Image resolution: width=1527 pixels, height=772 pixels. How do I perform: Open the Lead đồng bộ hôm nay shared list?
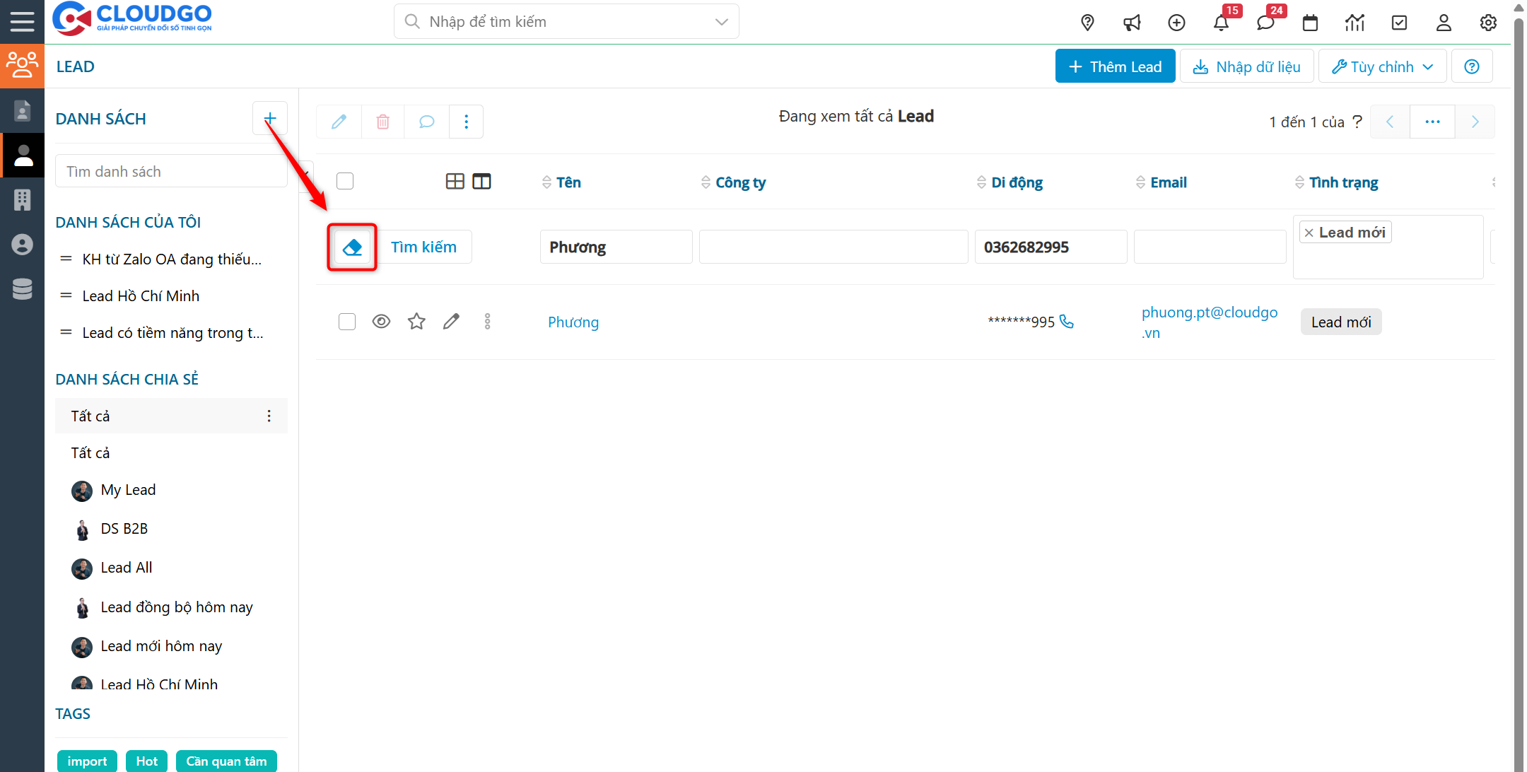tap(176, 607)
